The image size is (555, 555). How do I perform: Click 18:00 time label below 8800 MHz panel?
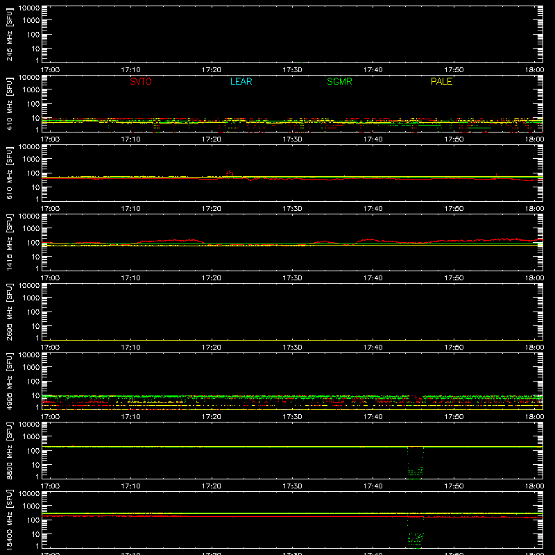(x=534, y=486)
